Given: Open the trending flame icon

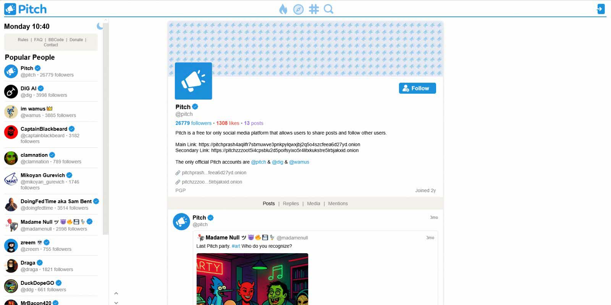Looking at the screenshot, I should click(283, 9).
